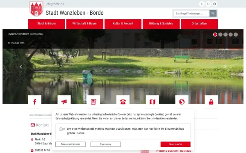Open the Kultur & Freizeit menu
Viewport: 246px width, 153px height.
[x=123, y=24]
